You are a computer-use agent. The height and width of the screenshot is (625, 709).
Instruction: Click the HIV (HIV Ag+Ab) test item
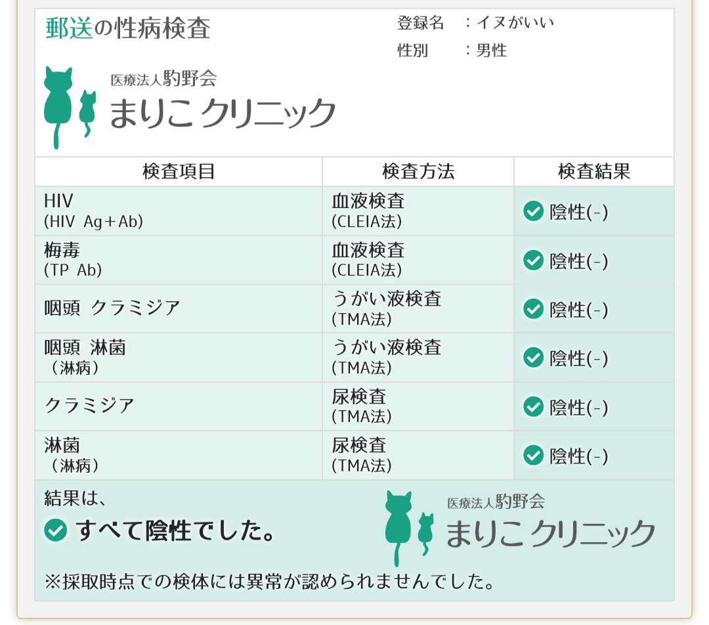pyautogui.click(x=94, y=211)
